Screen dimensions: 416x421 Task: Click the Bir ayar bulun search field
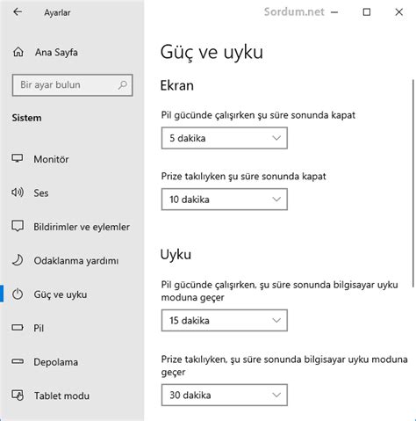click(x=72, y=85)
